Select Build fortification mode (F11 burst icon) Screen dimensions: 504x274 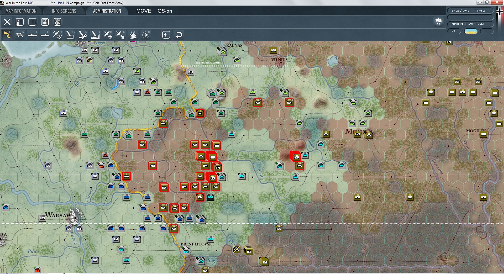click(x=133, y=35)
